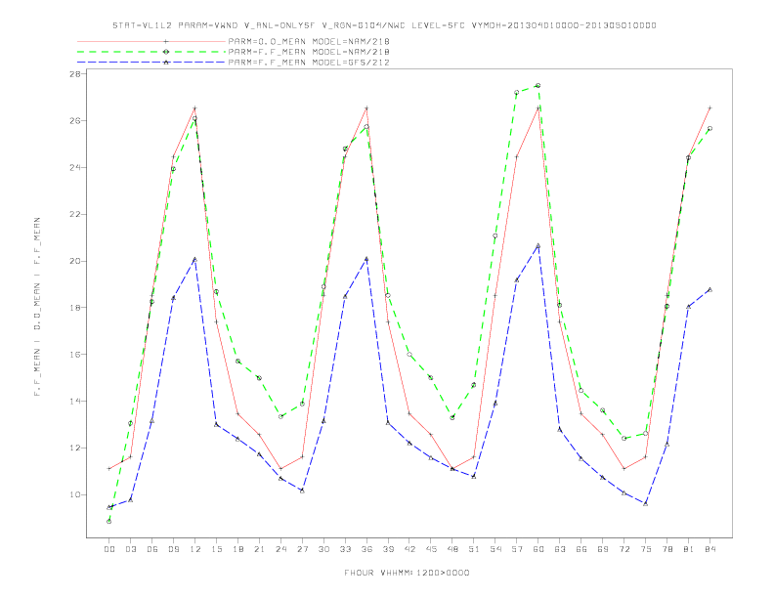The height and width of the screenshot is (598, 774).
Task: Click red plus data point at hour 84
Action: coord(709,107)
